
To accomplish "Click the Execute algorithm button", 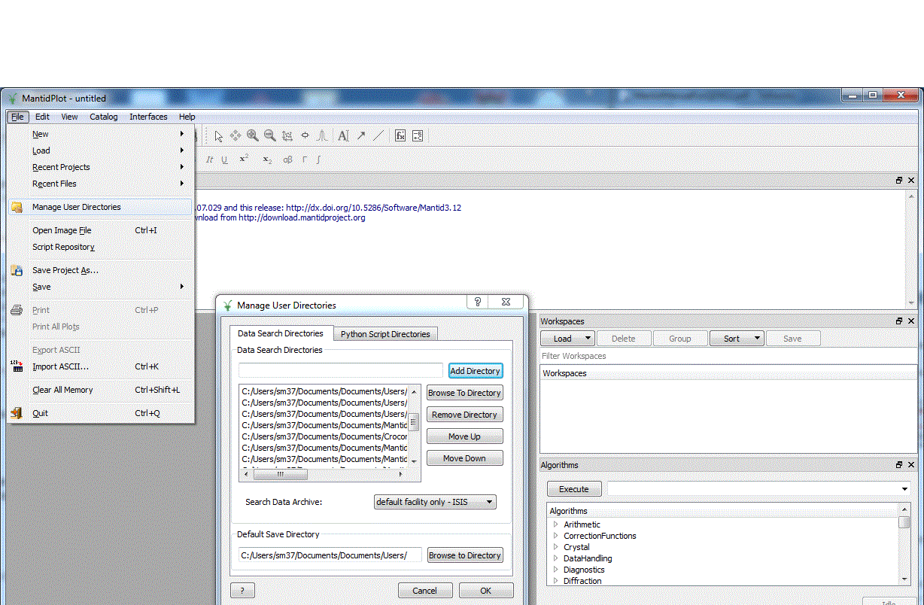I will point(574,489).
